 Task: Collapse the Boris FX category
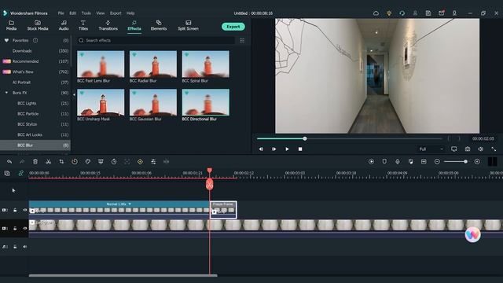pyautogui.click(x=6, y=93)
